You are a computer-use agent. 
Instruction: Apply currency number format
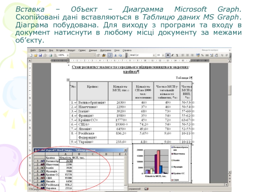(x=198, y=55)
